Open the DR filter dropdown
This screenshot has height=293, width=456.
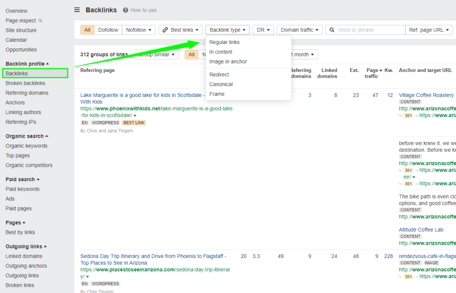[x=263, y=30]
